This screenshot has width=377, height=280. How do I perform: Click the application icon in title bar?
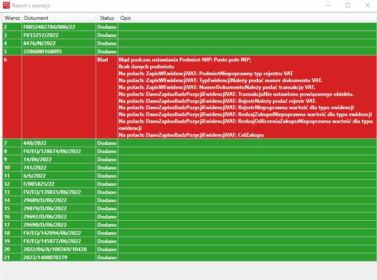(6, 6)
